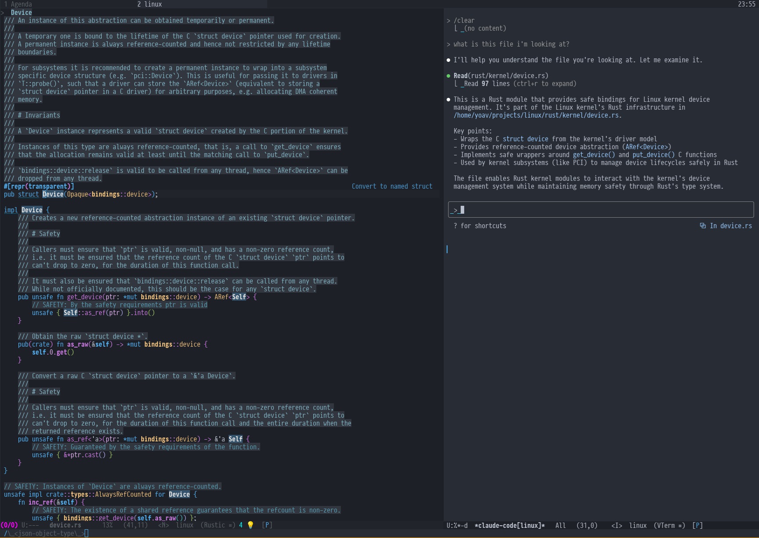The height and width of the screenshot is (538, 759).
Task: Click the [P] indicator in device.rs mode line
Action: (x=267, y=525)
